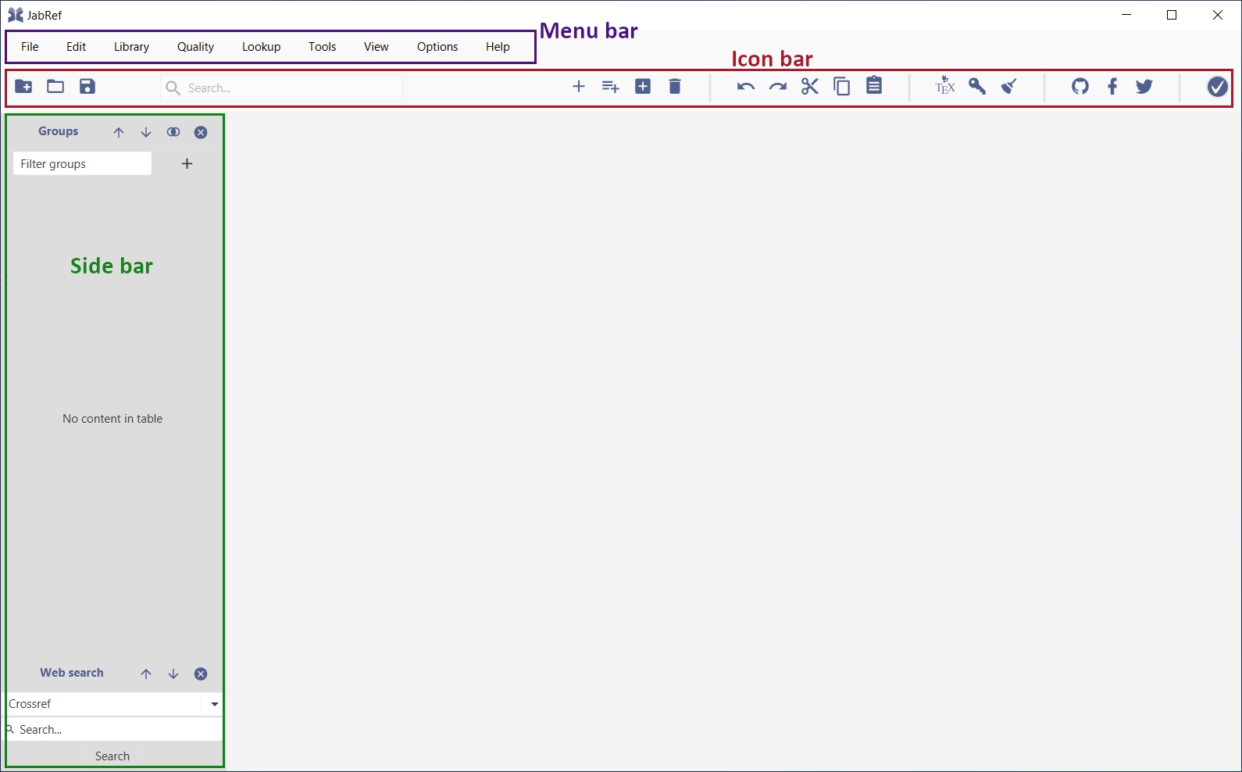Open the Edit menu
The width and height of the screenshot is (1242, 772).
(x=76, y=47)
